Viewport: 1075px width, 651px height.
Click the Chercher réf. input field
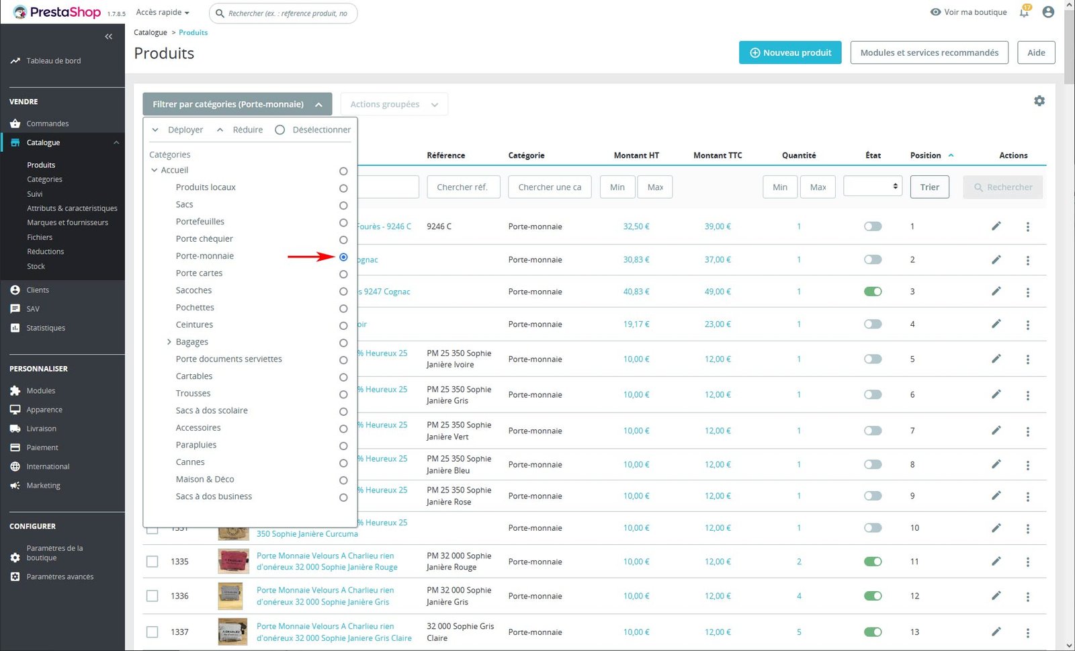463,187
